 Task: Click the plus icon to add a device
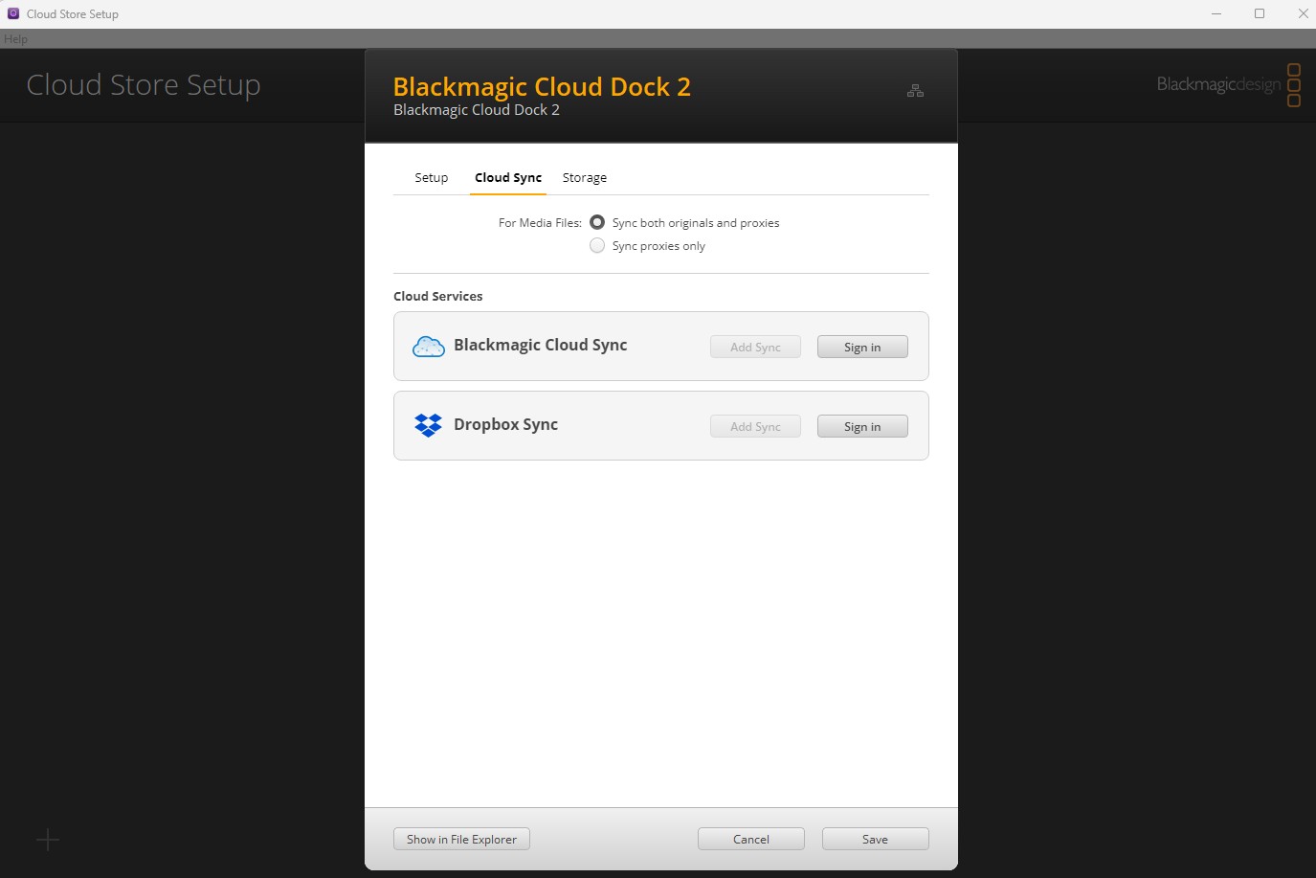tap(48, 840)
